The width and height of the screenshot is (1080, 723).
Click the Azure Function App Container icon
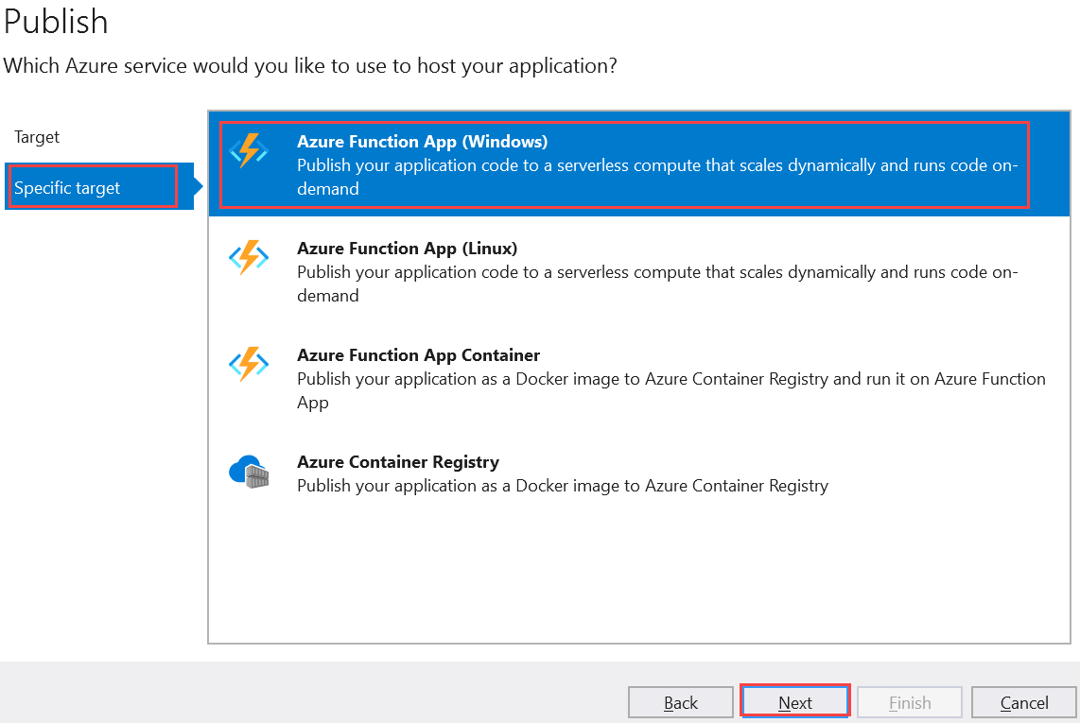pyautogui.click(x=249, y=364)
